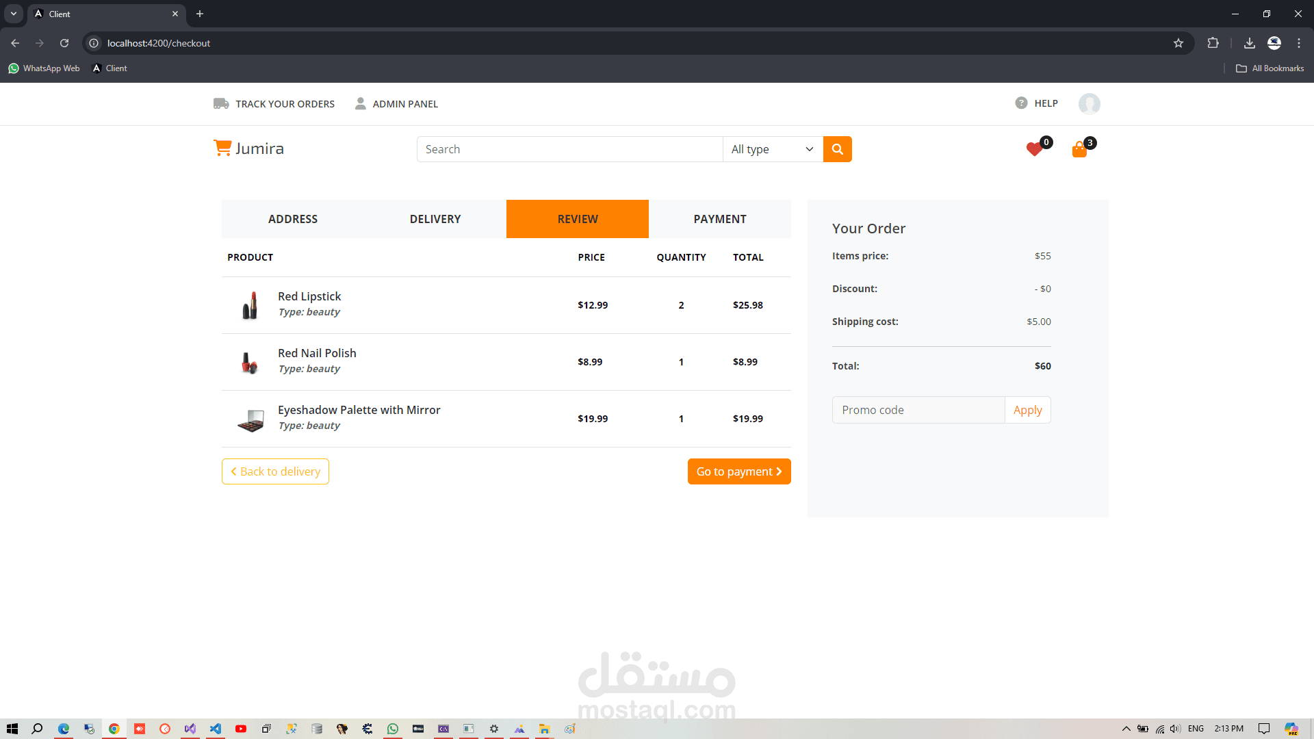Switch to the Address step tab
This screenshot has height=739, width=1314.
coord(293,219)
